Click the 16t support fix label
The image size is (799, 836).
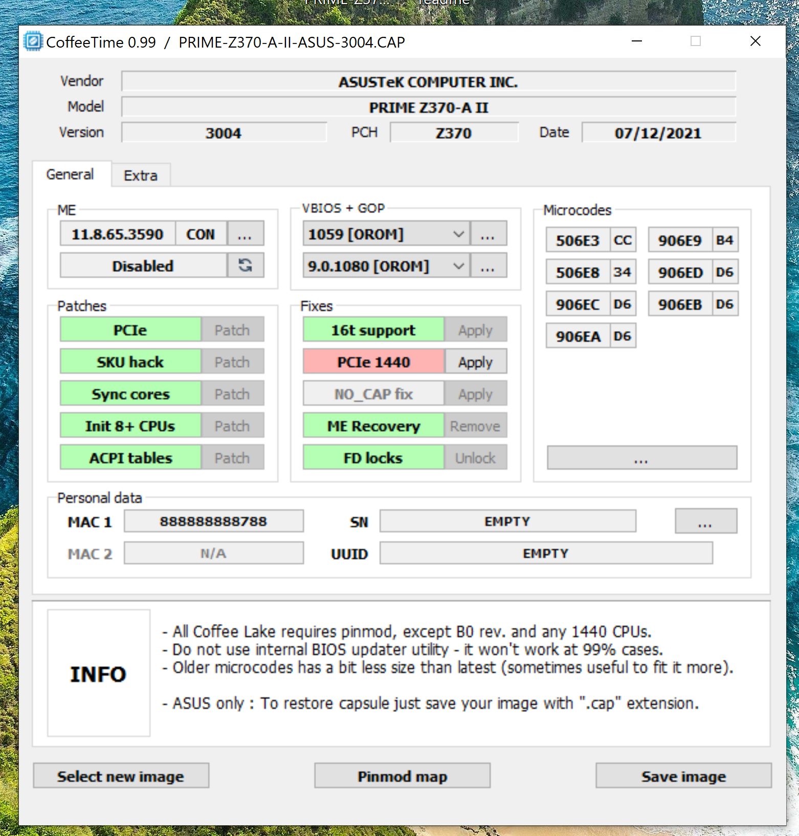(373, 330)
